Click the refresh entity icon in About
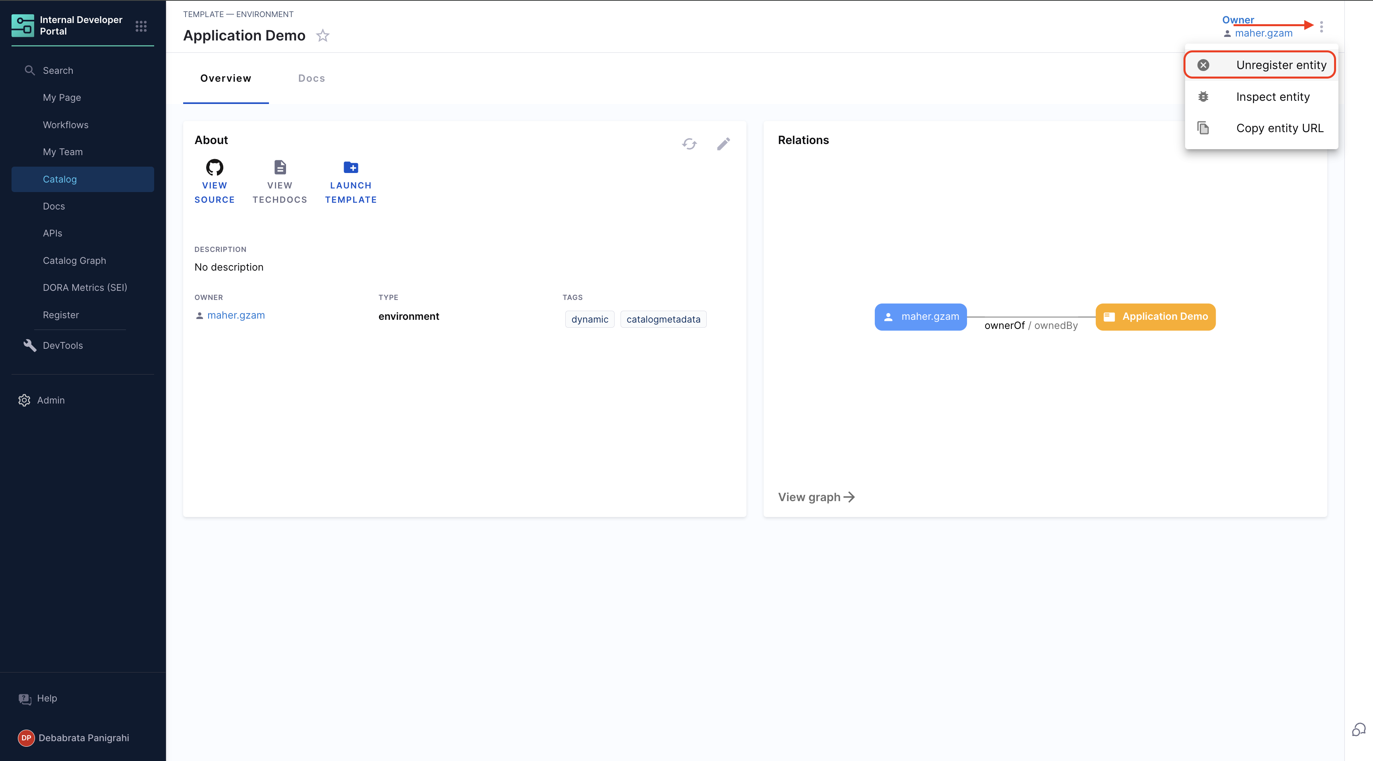The height and width of the screenshot is (761, 1373). pyautogui.click(x=689, y=144)
